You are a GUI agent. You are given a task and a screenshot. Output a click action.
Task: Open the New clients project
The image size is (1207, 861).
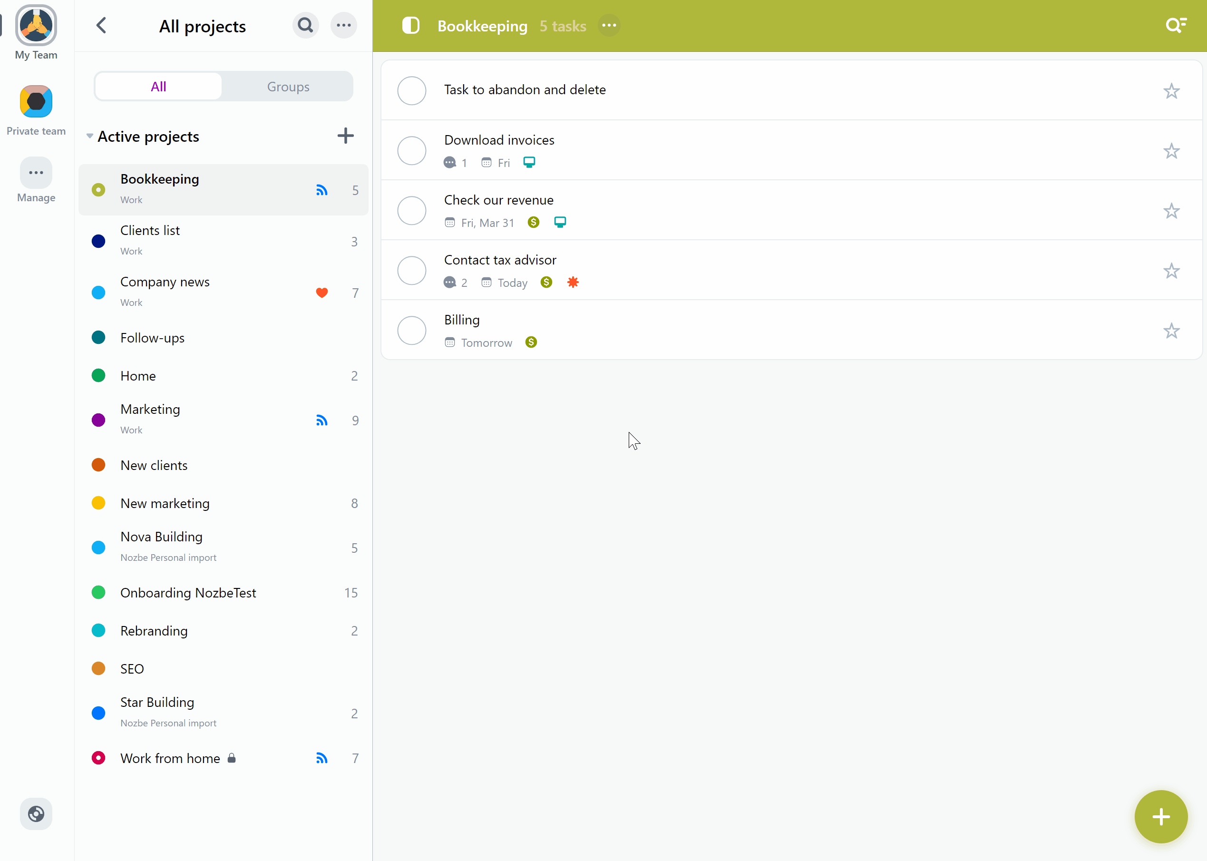pos(223,465)
